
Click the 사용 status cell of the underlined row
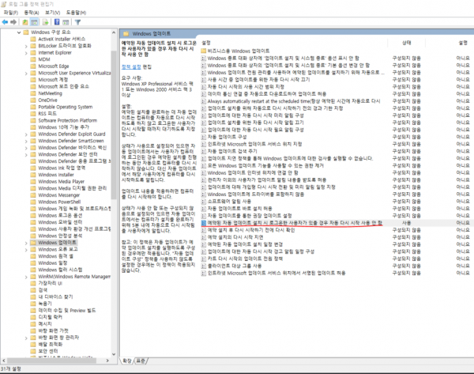coord(406,223)
